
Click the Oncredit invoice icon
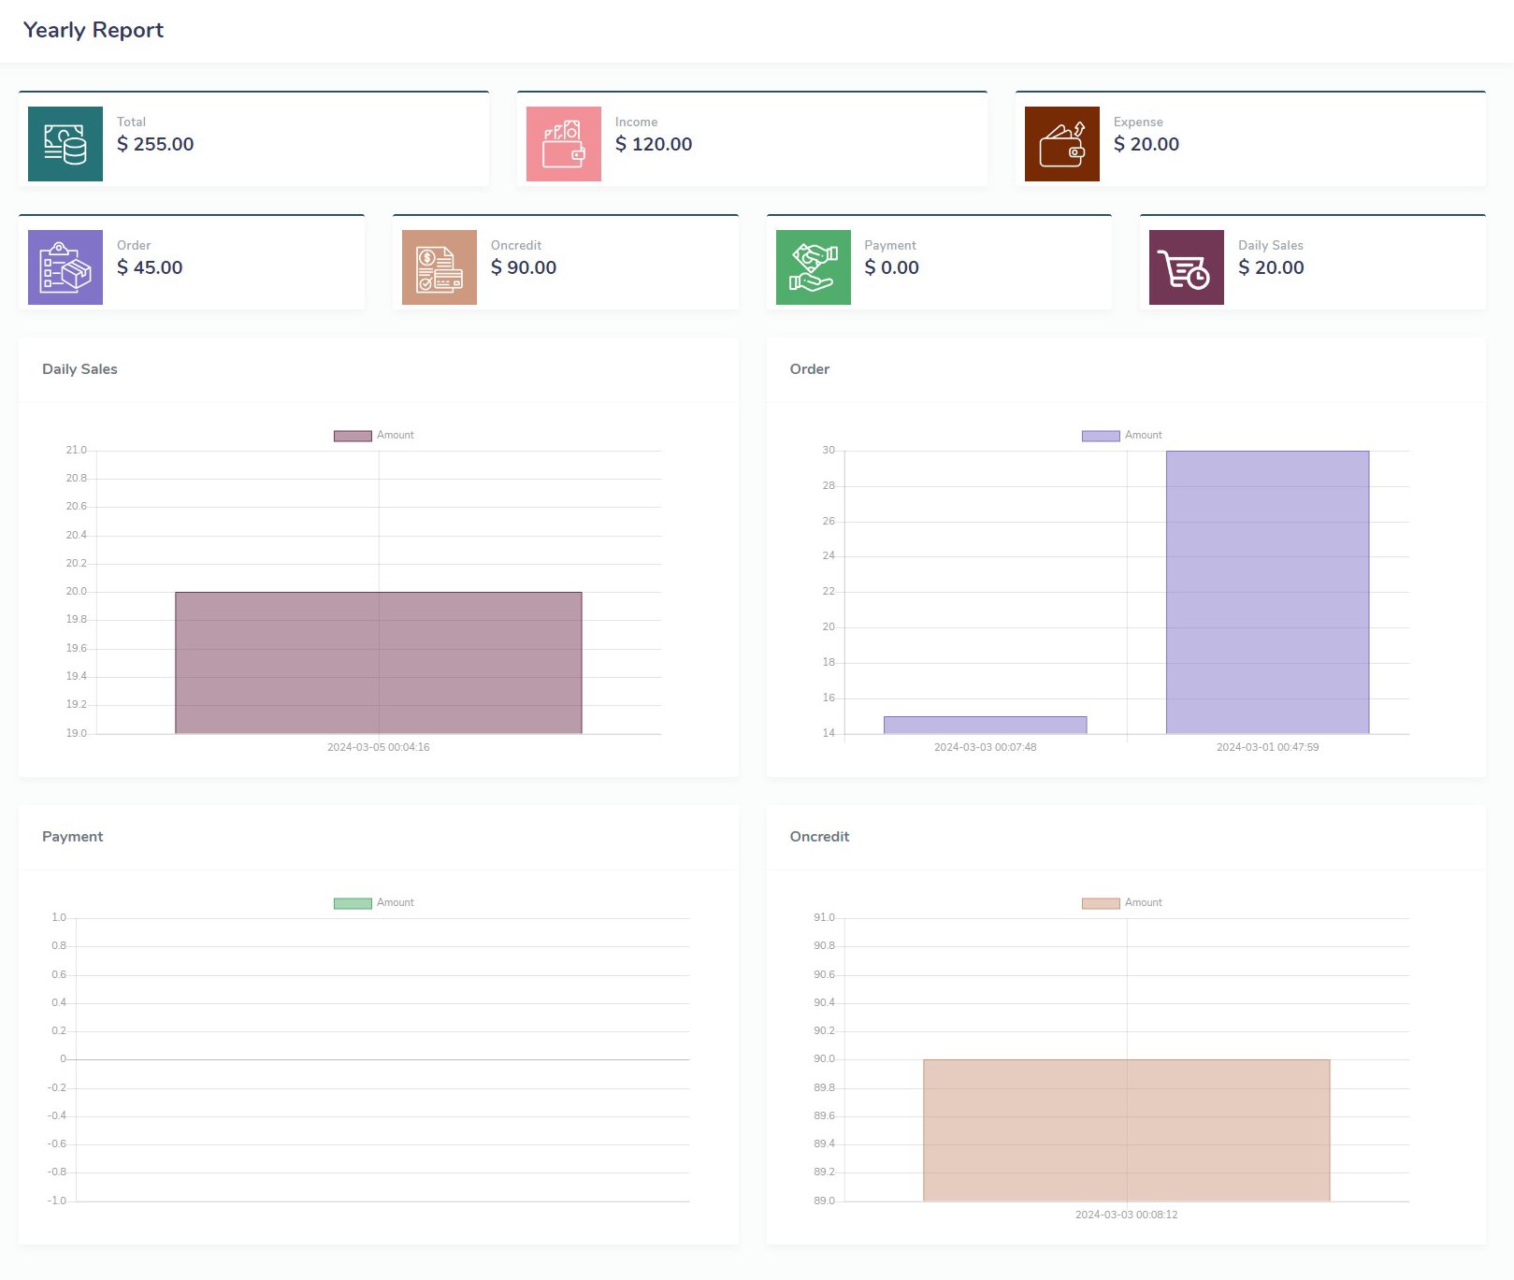pos(439,267)
